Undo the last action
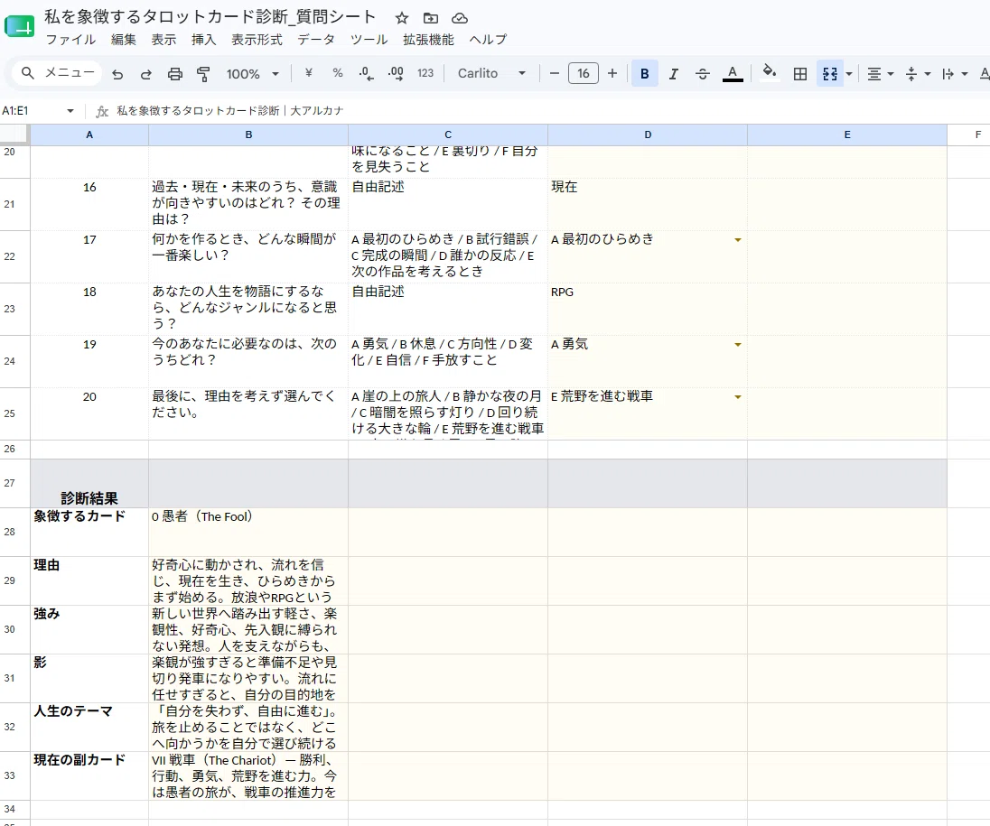This screenshot has height=826, width=990. coord(117,74)
